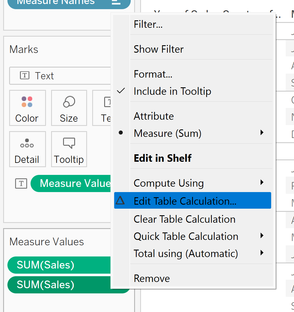This screenshot has height=312, width=294.
Task: Expand the Compute Using submenu
Action: 169,183
